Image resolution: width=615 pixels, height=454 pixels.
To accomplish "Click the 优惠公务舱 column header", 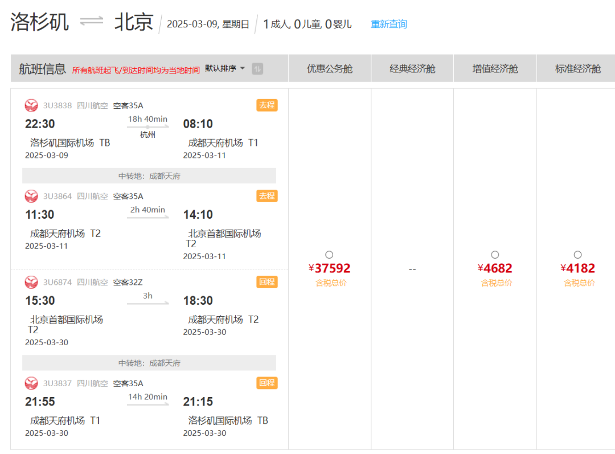I will pyautogui.click(x=330, y=69).
